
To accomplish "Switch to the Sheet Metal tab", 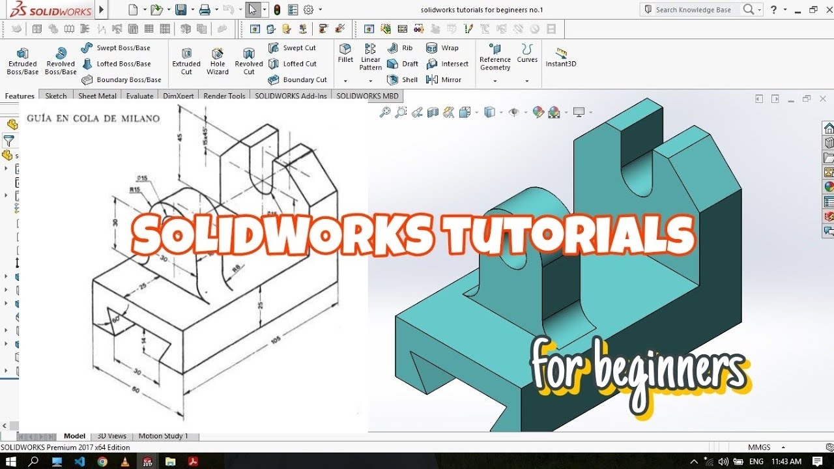I will [x=97, y=96].
